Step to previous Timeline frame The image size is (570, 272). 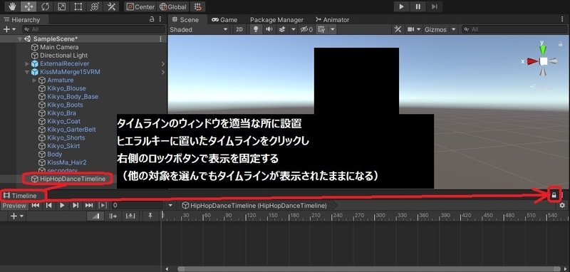click(48, 206)
